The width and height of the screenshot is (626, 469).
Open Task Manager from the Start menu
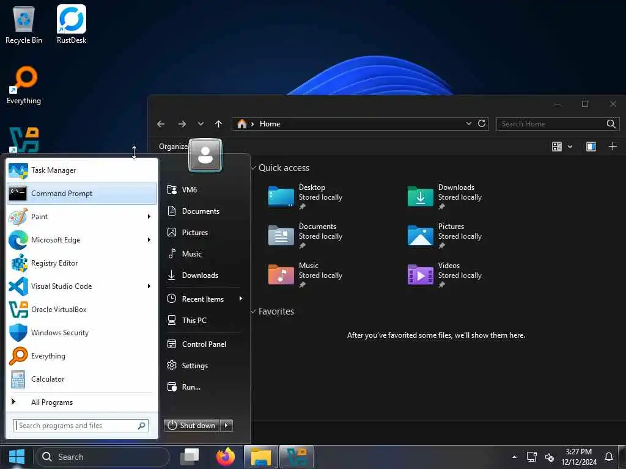click(82, 170)
